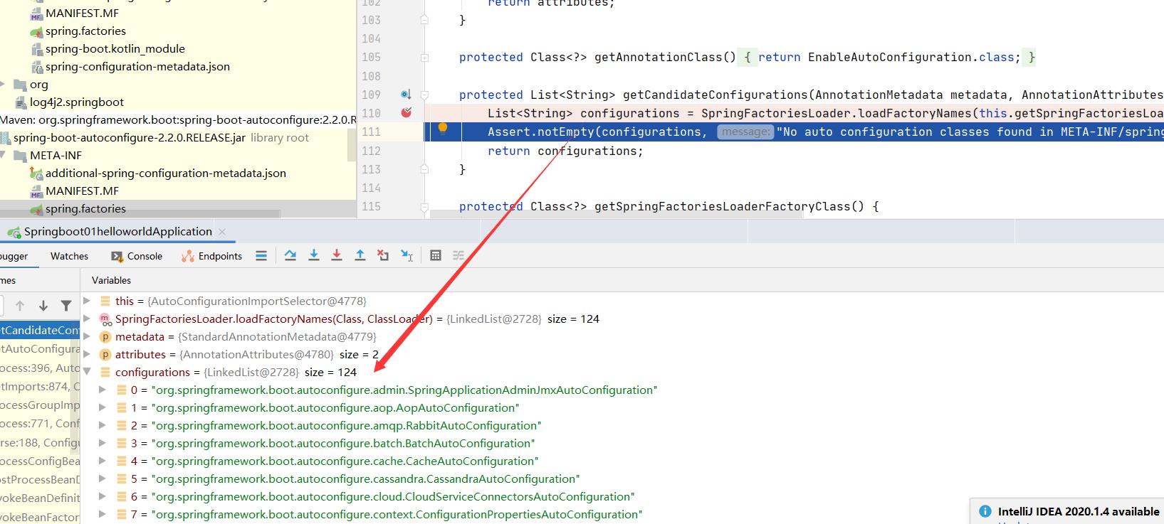Select spring-boot.kotlin_module file
Image resolution: width=1164 pixels, height=524 pixels.
pos(115,48)
